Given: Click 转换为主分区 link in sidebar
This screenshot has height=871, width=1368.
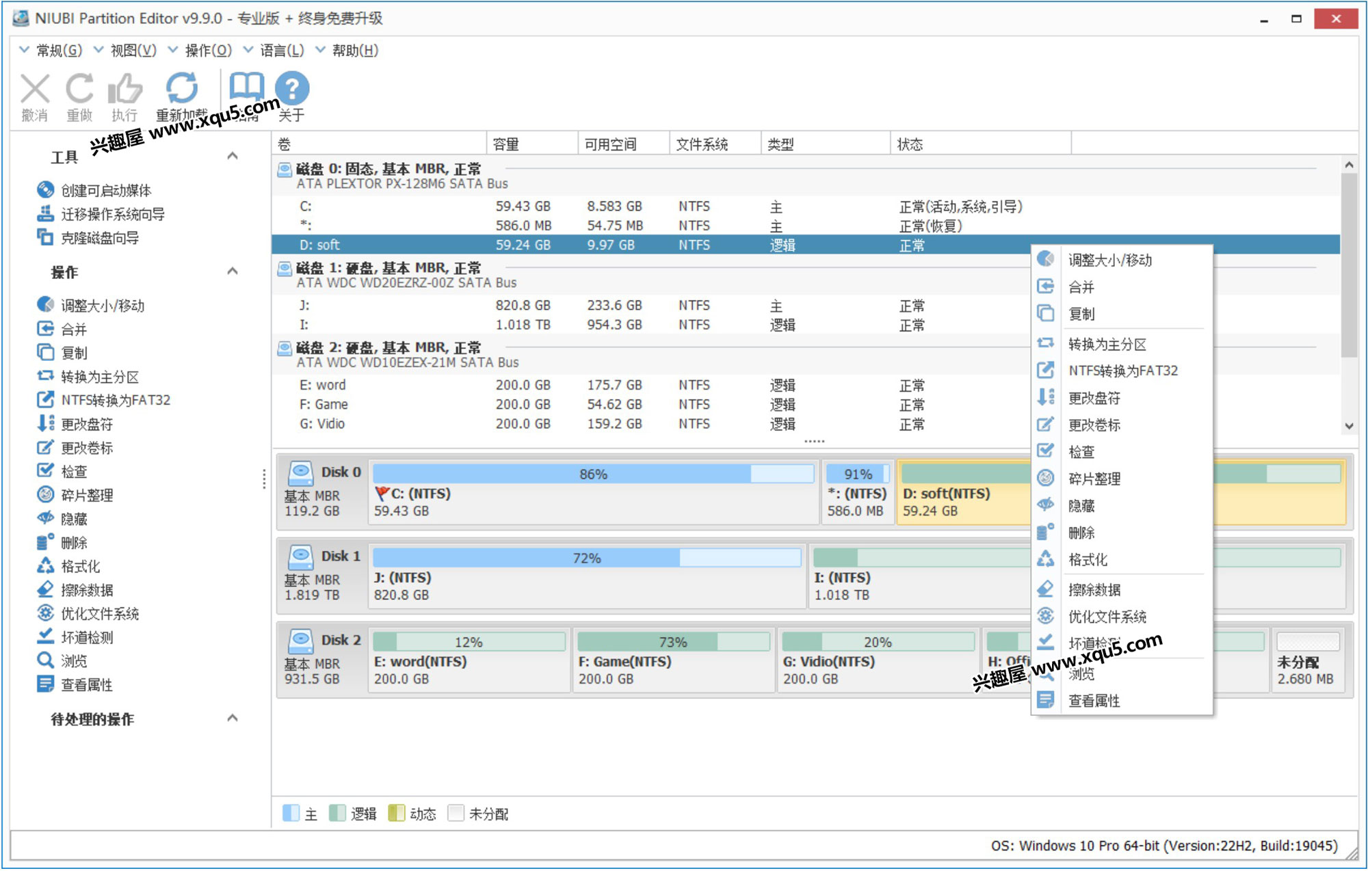Looking at the screenshot, I should coord(100,377).
